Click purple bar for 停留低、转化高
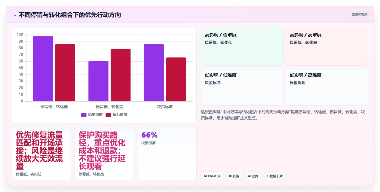The height and width of the screenshot is (192, 380). click(x=98, y=81)
